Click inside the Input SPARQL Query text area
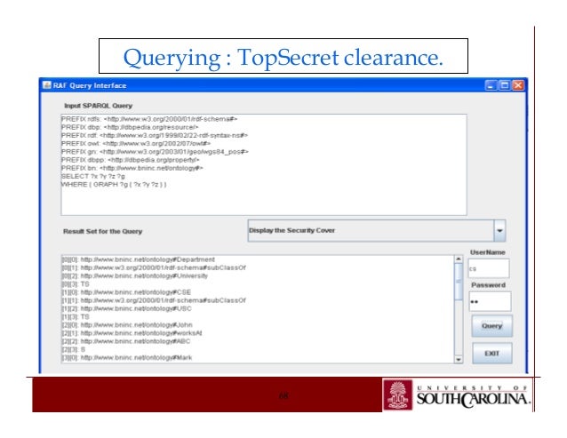 pyautogui.click(x=264, y=164)
